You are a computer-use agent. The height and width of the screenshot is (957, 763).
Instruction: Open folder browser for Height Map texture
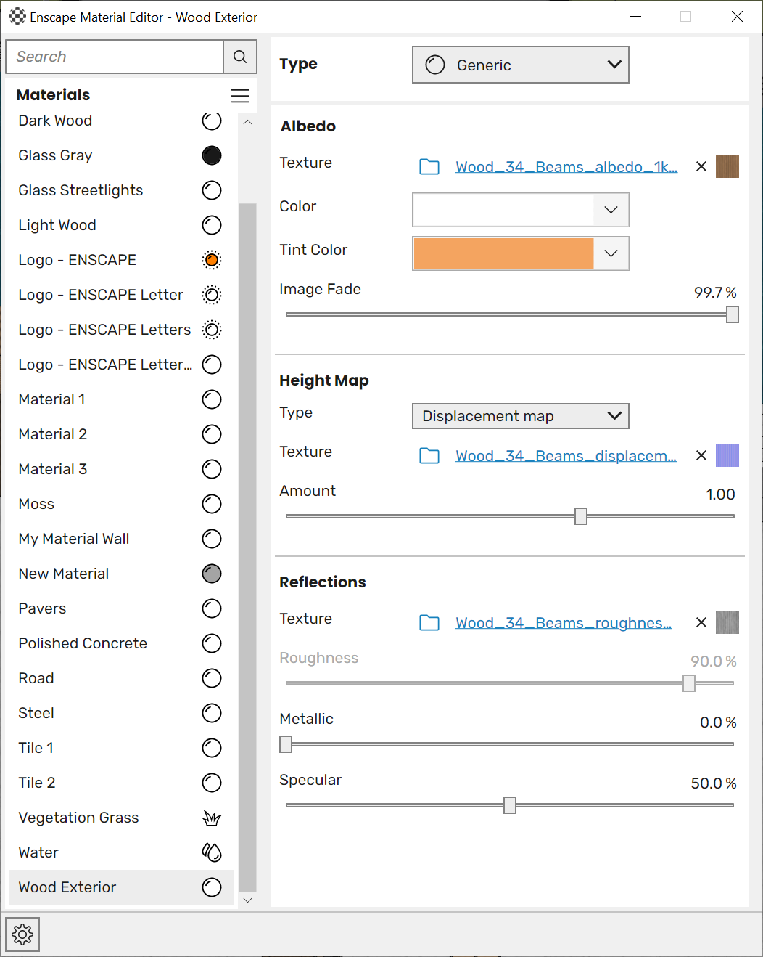tap(429, 455)
